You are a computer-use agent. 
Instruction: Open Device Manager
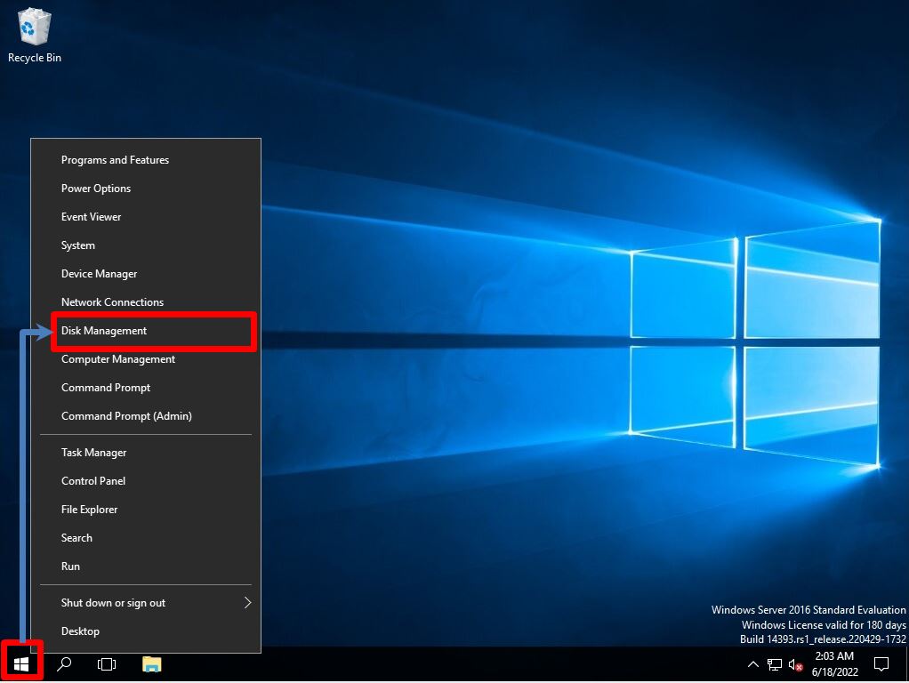99,273
